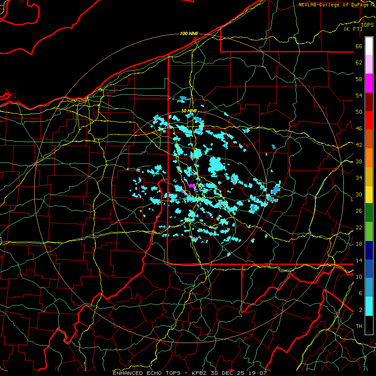
Task: Click the dark green 30 kft legend swatch
Action: (369, 213)
